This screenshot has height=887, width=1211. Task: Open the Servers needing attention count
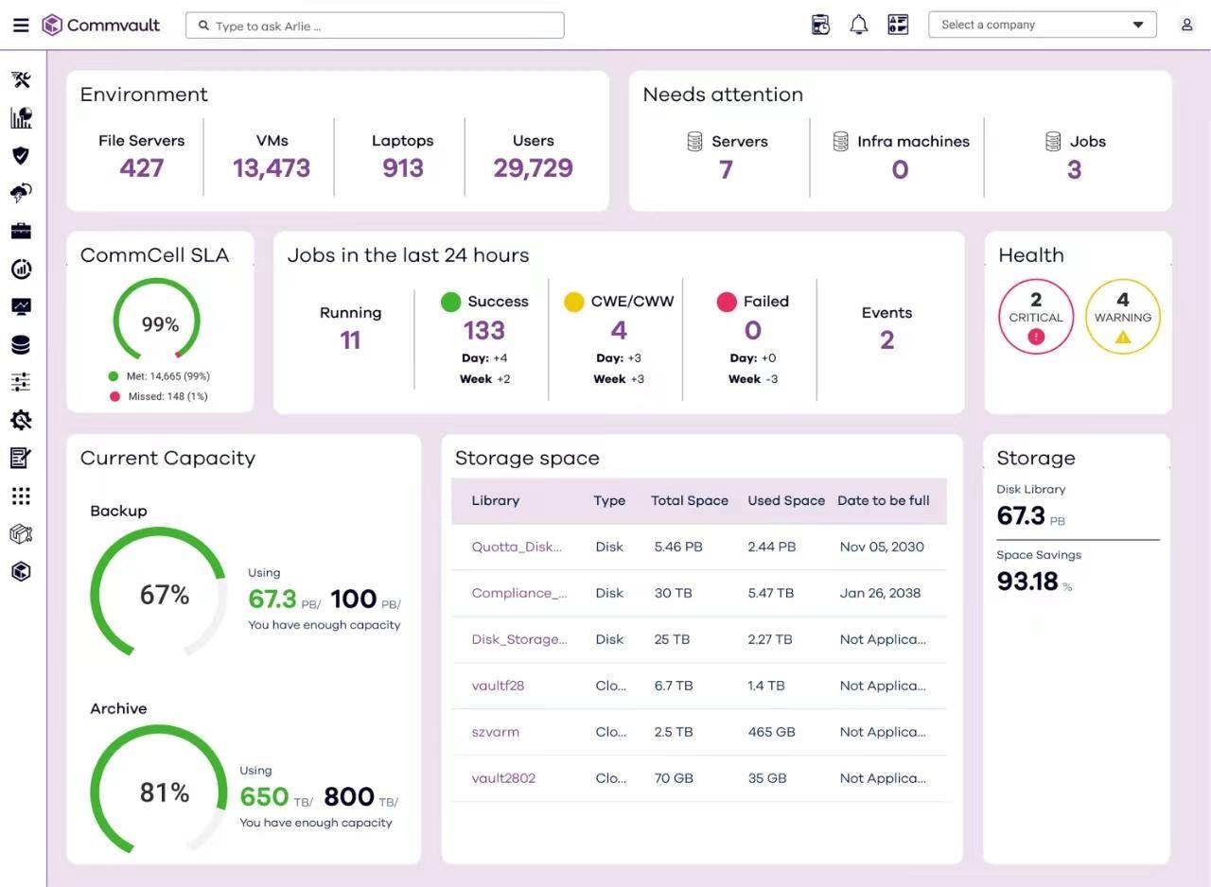pyautogui.click(x=726, y=169)
